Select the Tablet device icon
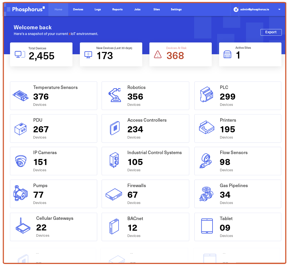 click(207, 226)
